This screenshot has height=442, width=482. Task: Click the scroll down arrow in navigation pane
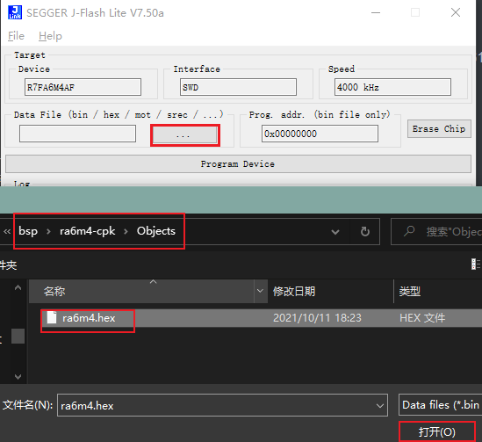18,376
